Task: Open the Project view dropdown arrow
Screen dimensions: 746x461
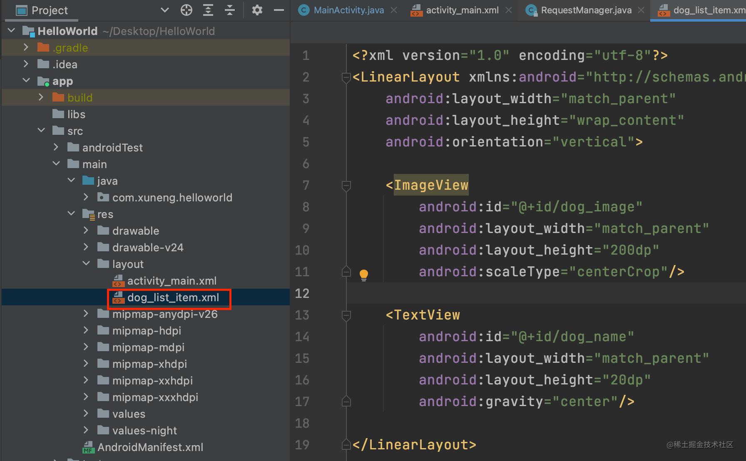Action: 165,10
